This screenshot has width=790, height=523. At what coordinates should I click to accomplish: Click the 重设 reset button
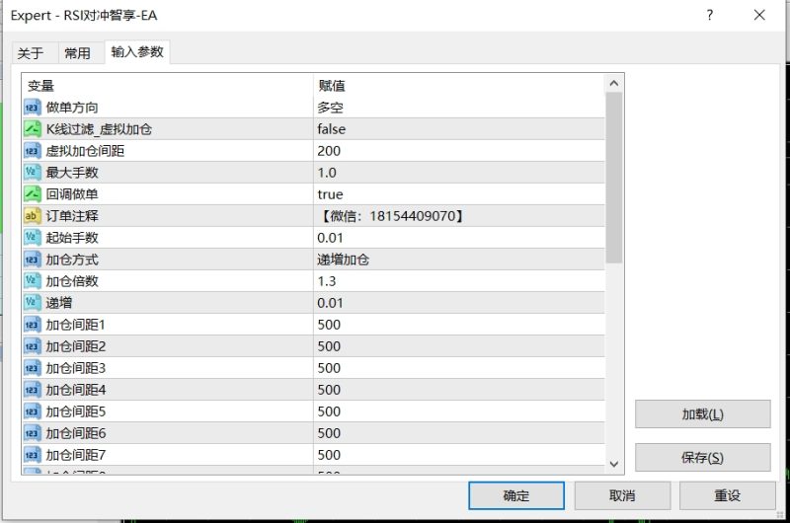(727, 495)
